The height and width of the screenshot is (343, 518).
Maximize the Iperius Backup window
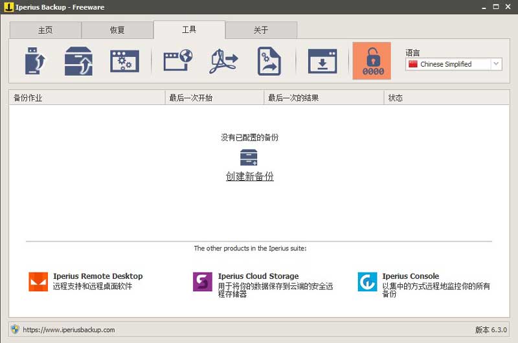click(496, 6)
